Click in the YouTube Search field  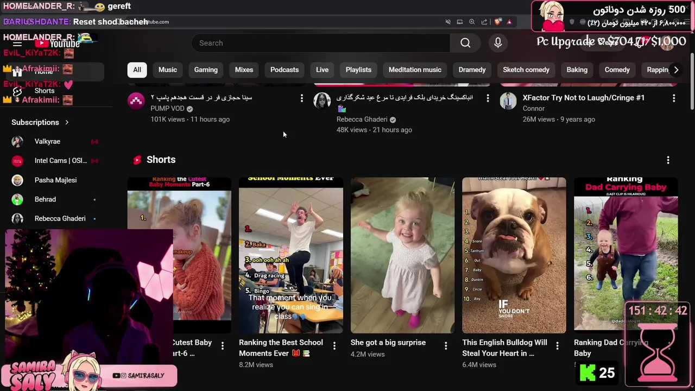coord(320,43)
